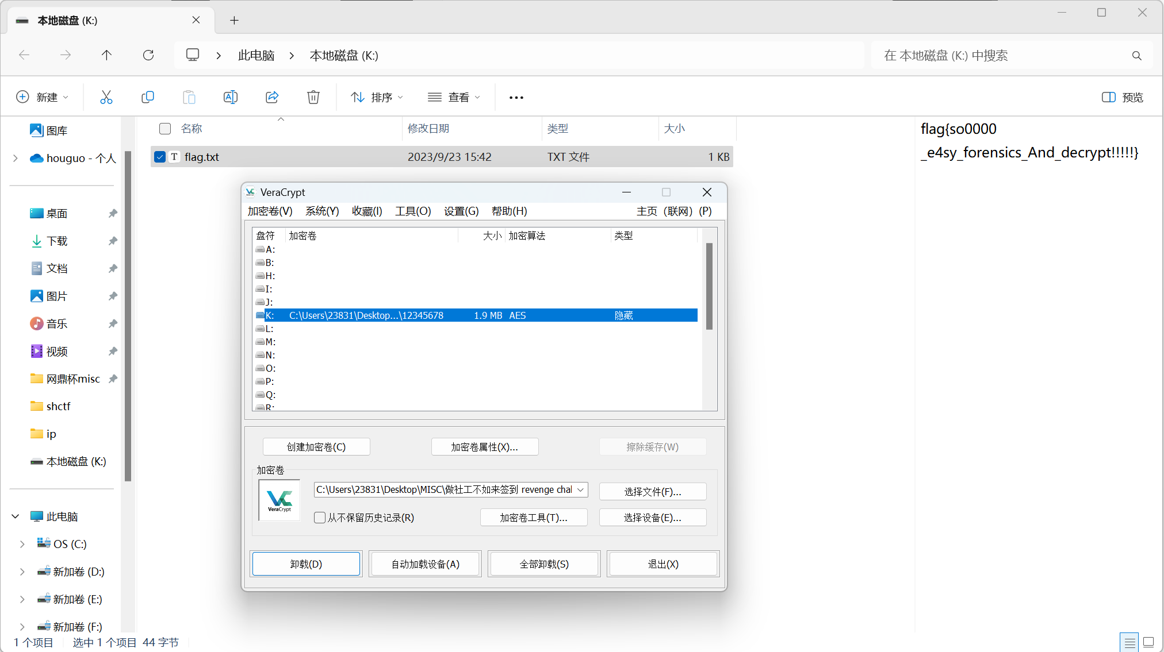
Task: Open 视频 folder in sidebar
Action: coord(57,352)
